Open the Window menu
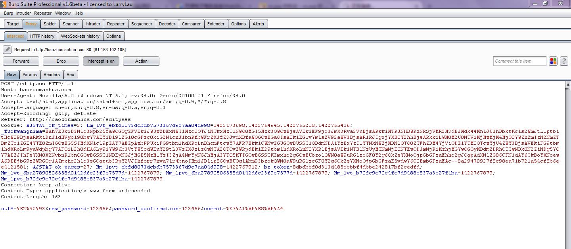 point(63,13)
